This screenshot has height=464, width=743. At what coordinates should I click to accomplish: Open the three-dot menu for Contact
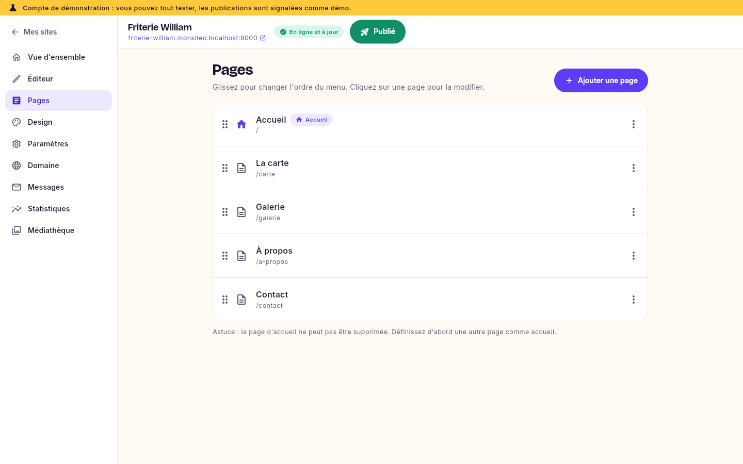634,300
